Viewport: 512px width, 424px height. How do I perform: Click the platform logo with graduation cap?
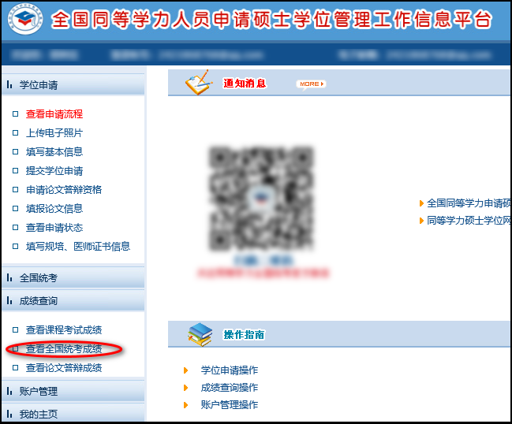tap(25, 19)
